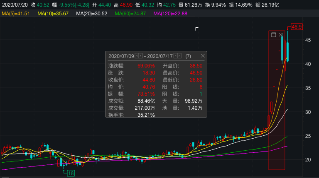This screenshot has height=178, width=319.
Task: Move the end date one day later
Action: point(180,56)
